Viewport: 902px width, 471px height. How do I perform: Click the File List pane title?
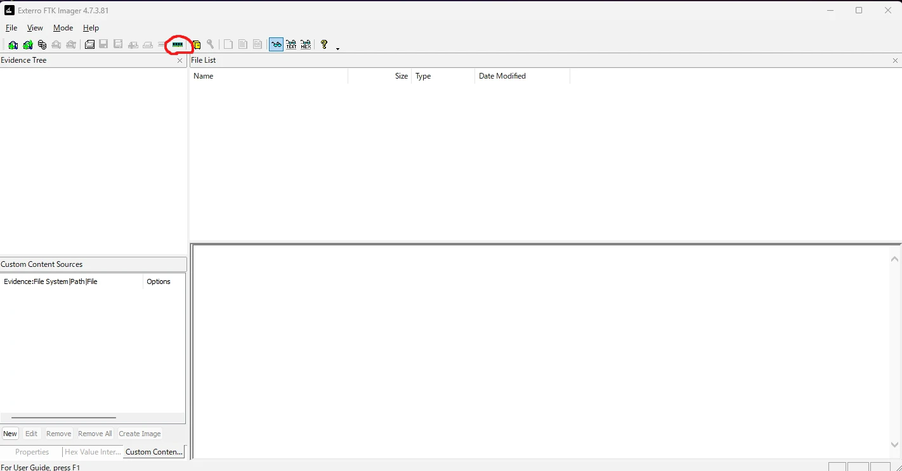[x=204, y=60]
